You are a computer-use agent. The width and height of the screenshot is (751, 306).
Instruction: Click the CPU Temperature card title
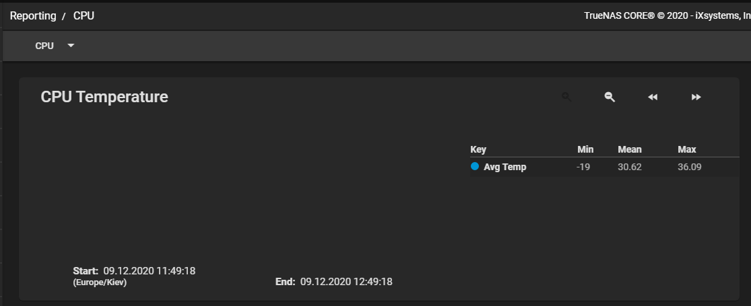104,97
